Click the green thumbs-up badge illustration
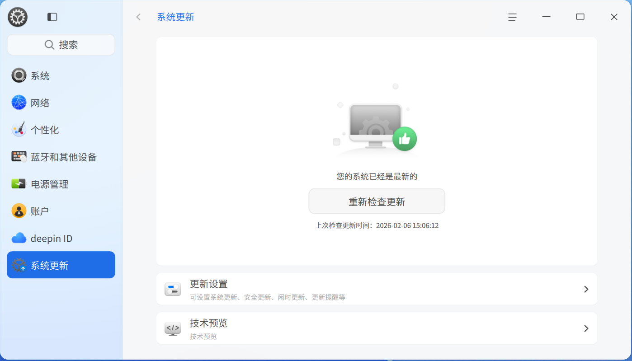The image size is (632, 361). 405,139
